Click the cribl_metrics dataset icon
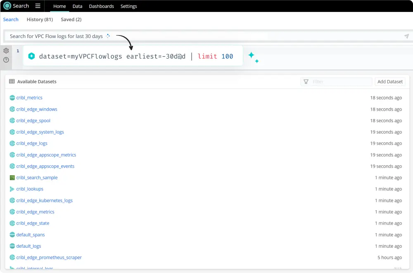Screen dimensions: 413x273 pos(12,98)
